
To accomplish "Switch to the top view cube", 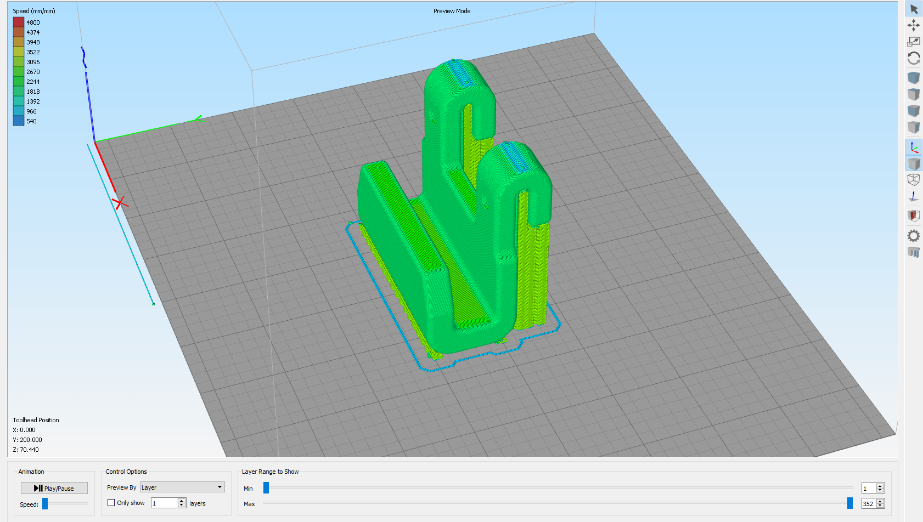I will [914, 94].
